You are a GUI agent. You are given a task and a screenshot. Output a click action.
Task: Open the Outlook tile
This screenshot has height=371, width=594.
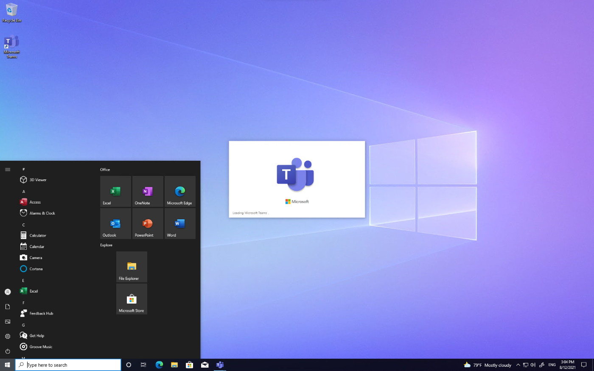click(x=115, y=223)
